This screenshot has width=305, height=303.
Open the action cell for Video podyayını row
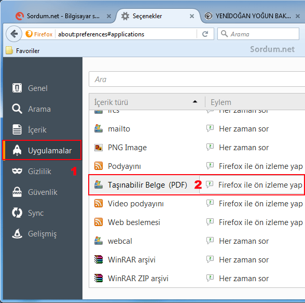click(x=255, y=203)
